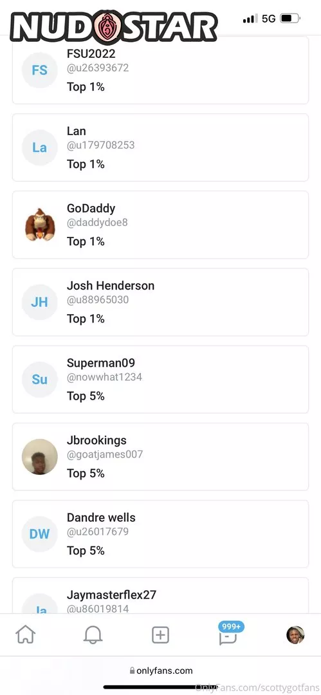Click the DW initials avatar

point(39,533)
